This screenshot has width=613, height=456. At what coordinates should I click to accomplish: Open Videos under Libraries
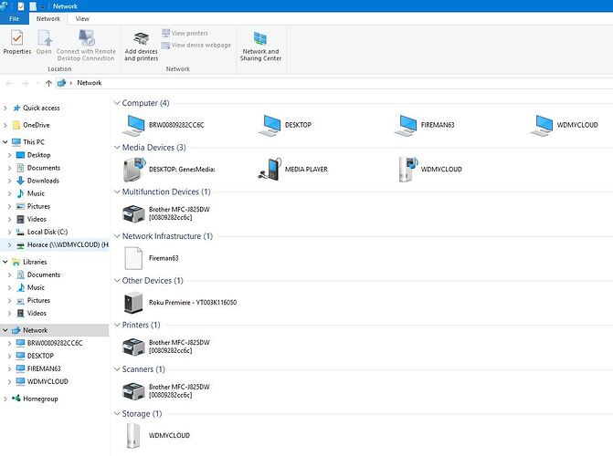(37, 313)
